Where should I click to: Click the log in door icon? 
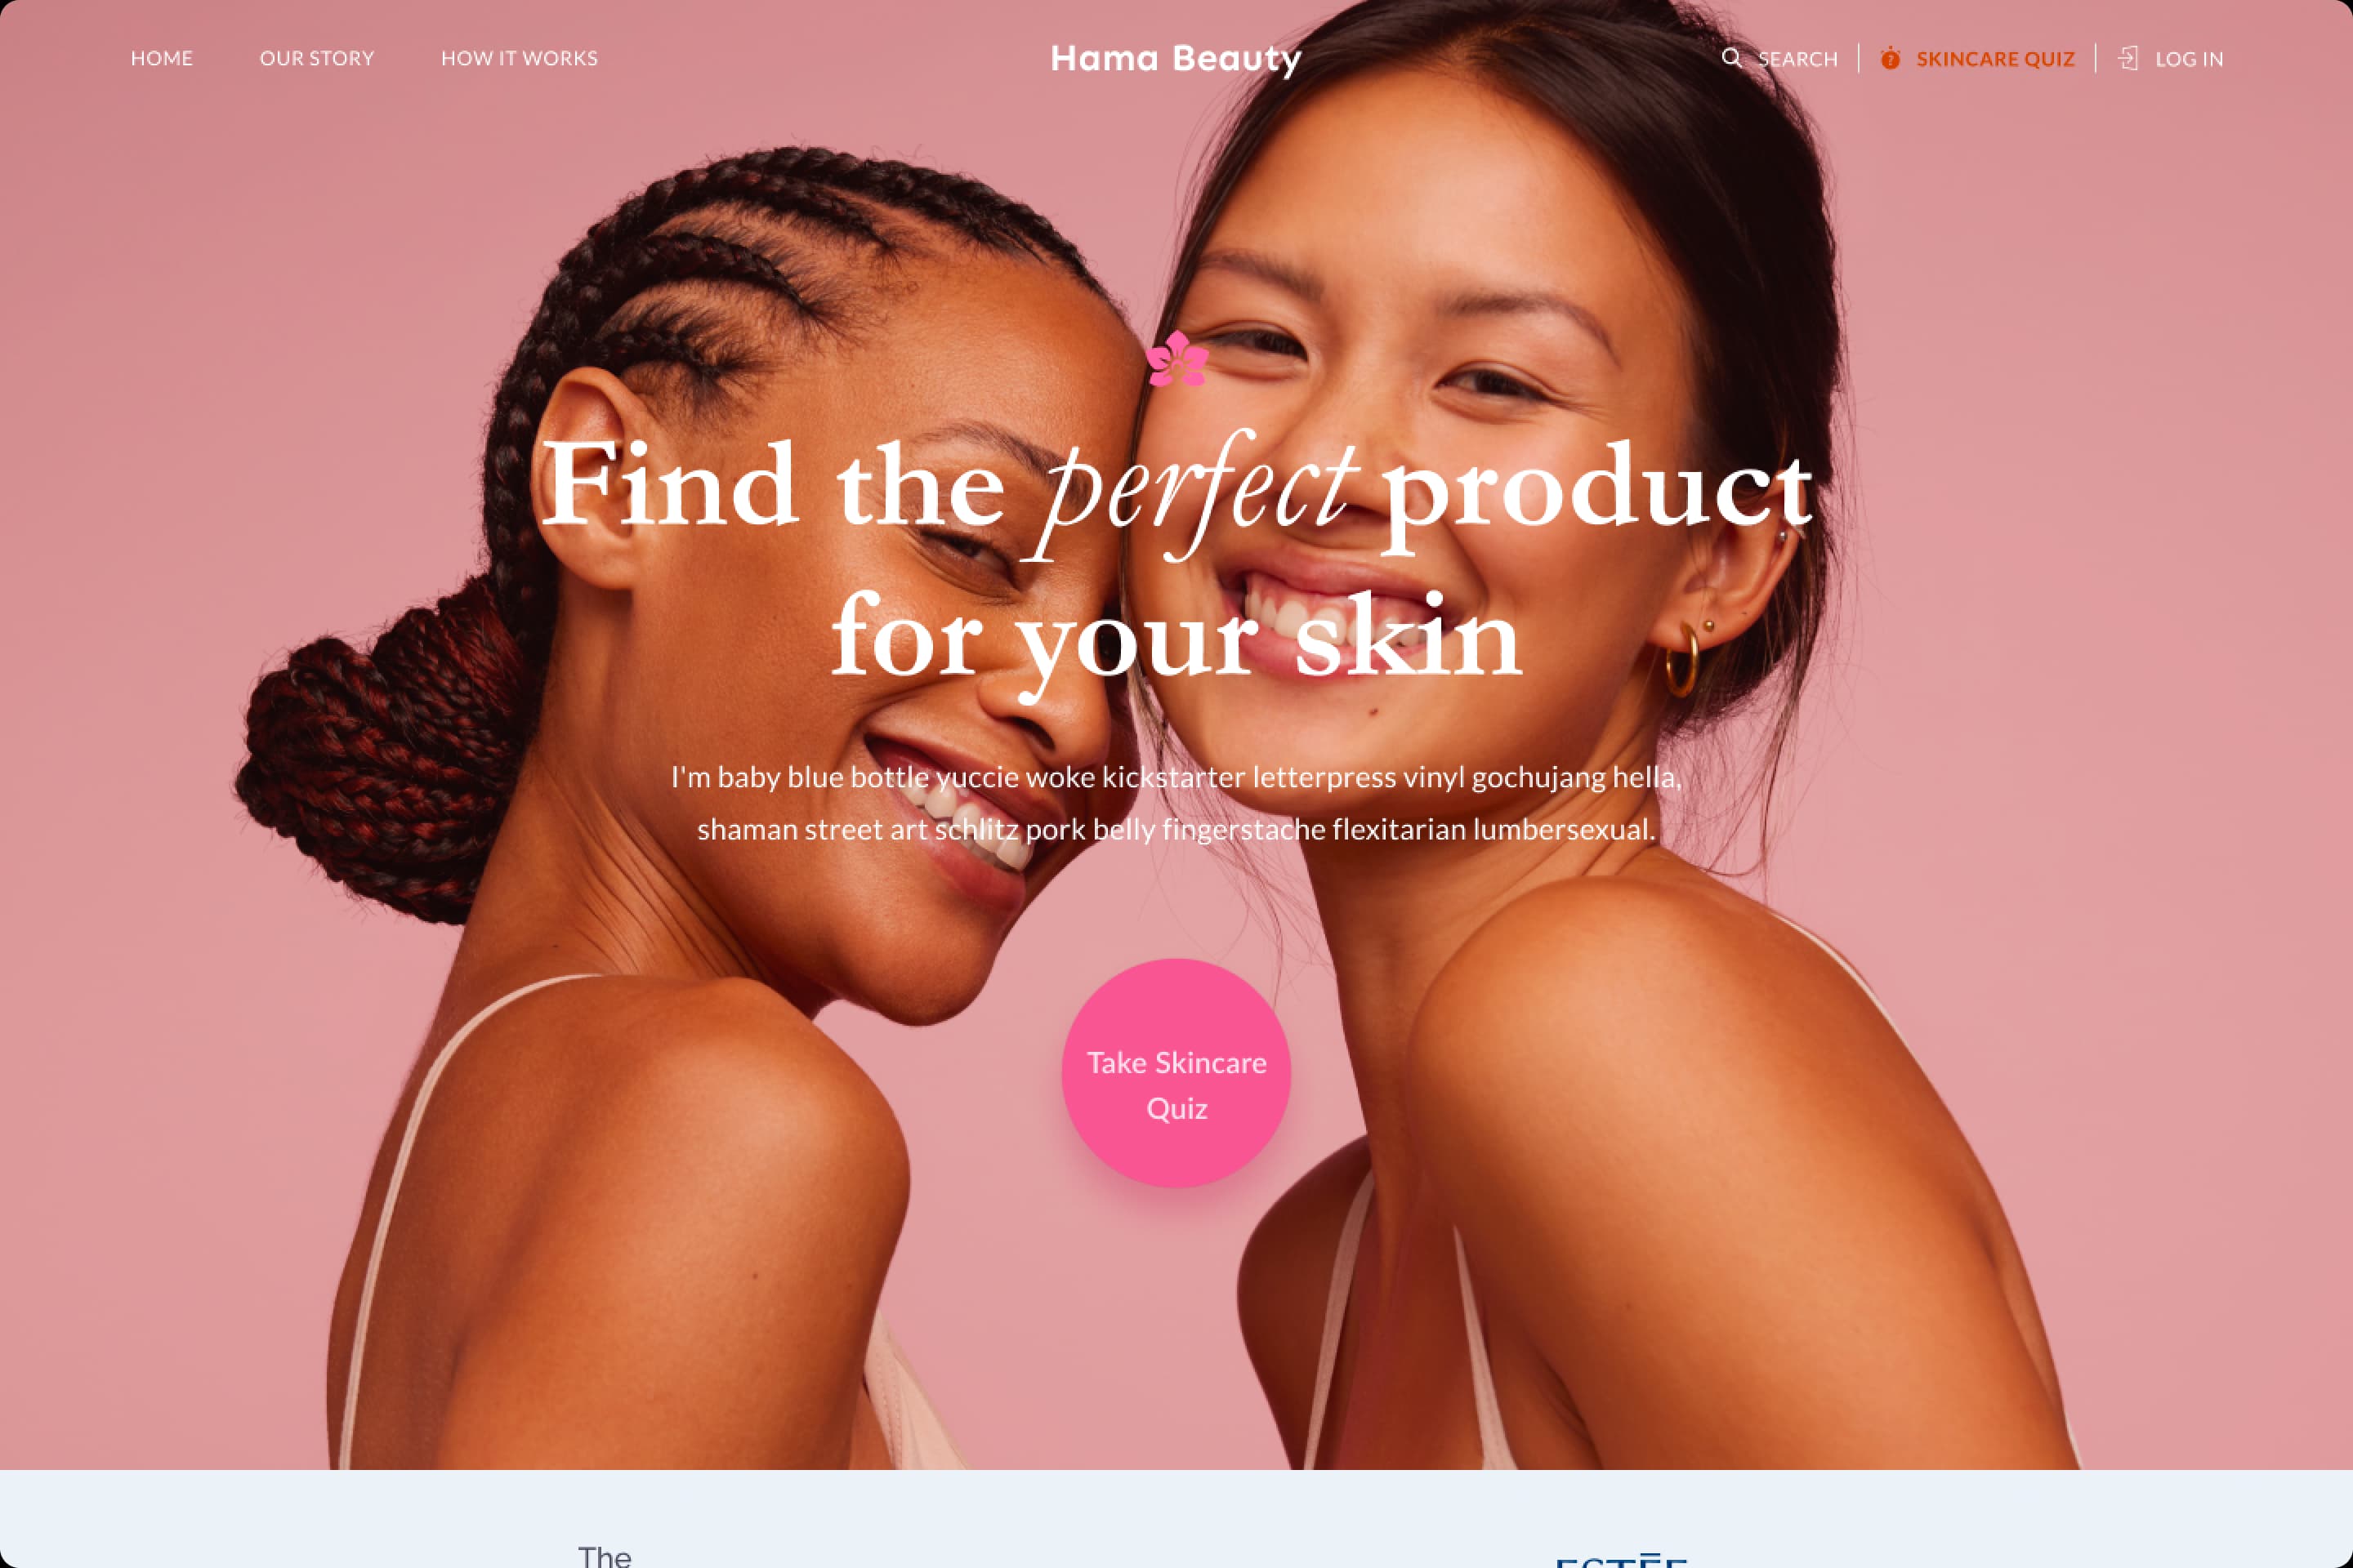[x=2128, y=58]
